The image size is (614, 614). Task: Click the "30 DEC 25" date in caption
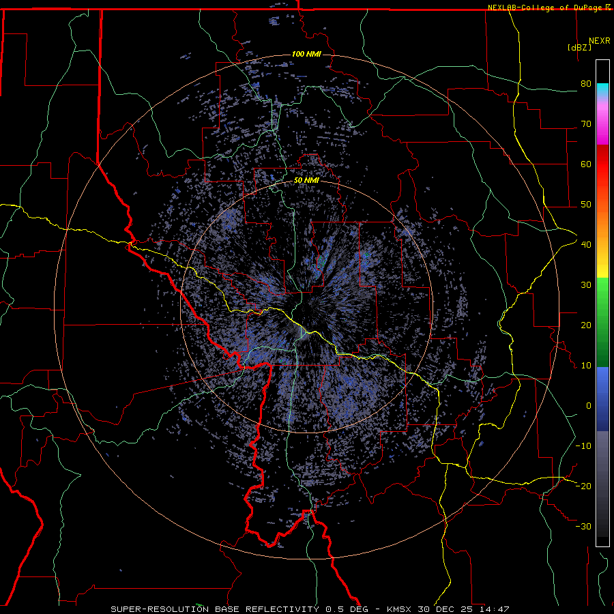tap(446, 609)
